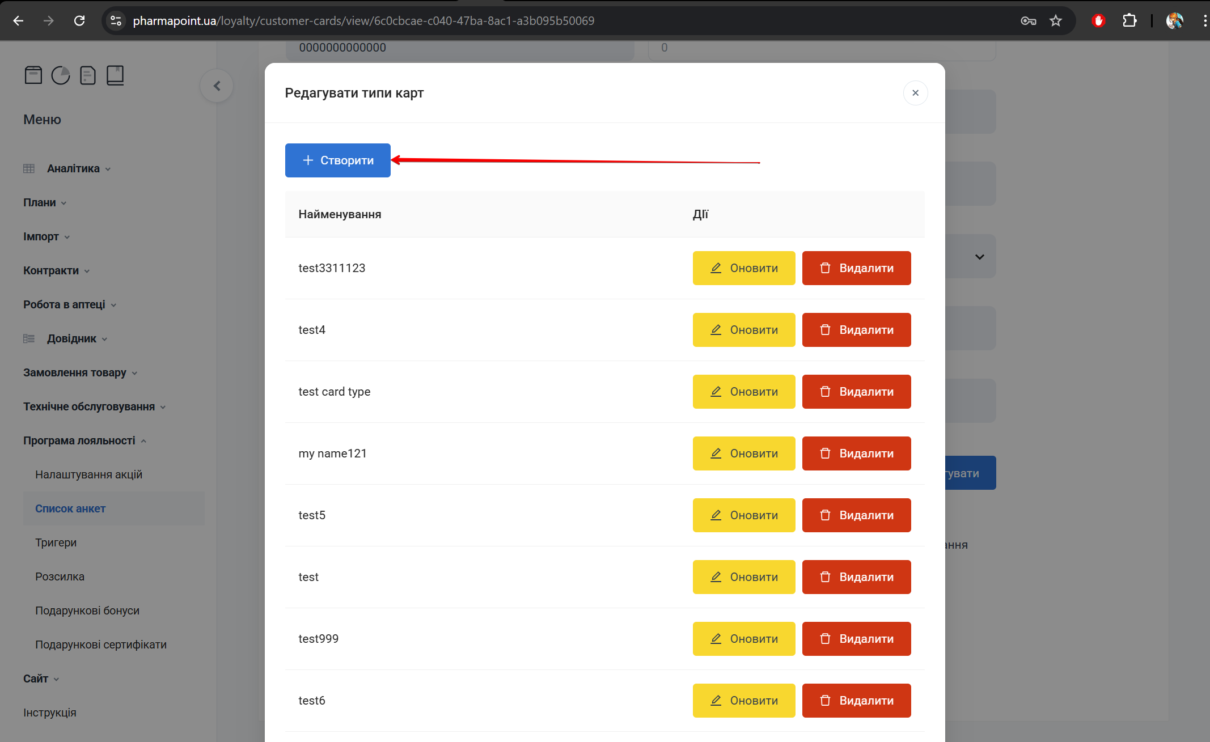The height and width of the screenshot is (742, 1210).
Task: Bookmark page with the star icon
Action: pyautogui.click(x=1055, y=21)
